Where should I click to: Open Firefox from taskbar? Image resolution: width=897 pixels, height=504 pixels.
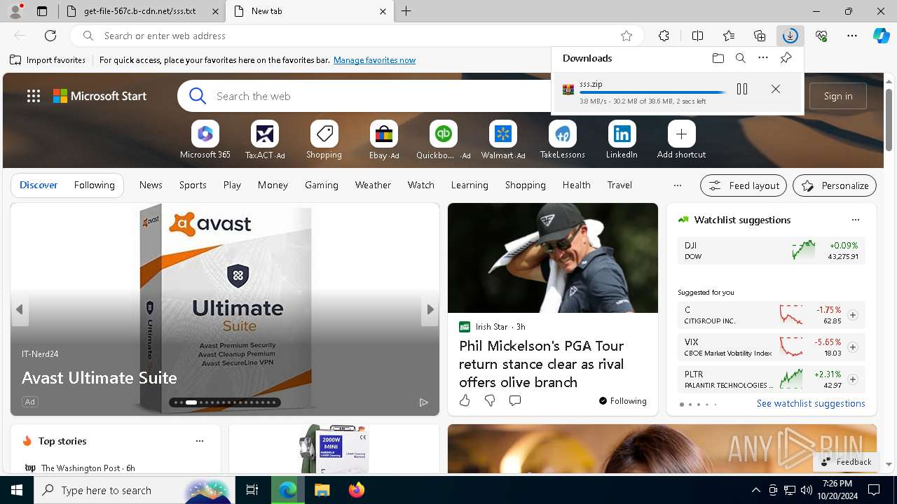(357, 490)
